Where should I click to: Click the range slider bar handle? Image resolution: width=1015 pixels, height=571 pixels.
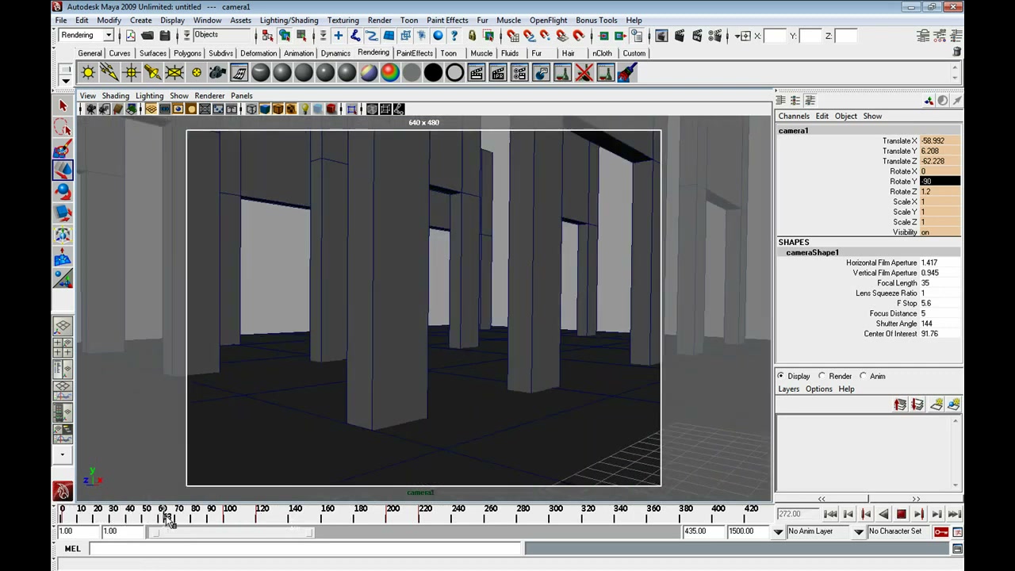(231, 531)
